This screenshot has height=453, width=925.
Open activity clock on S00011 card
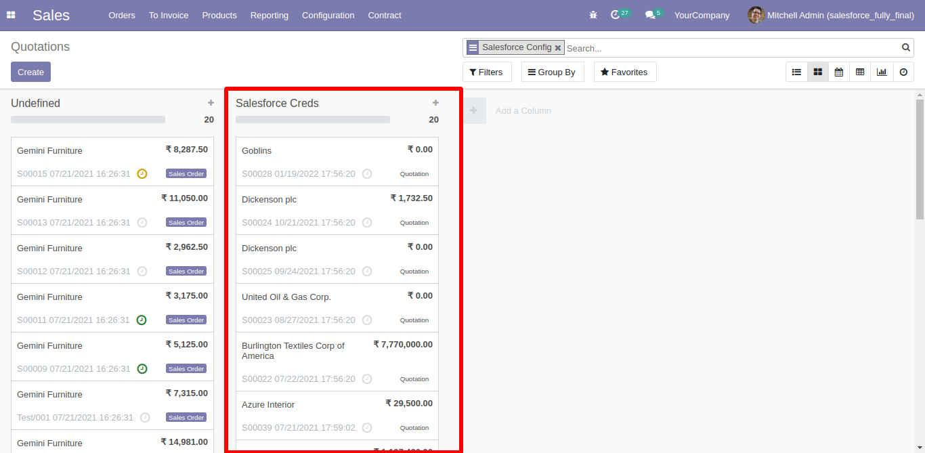(x=142, y=320)
